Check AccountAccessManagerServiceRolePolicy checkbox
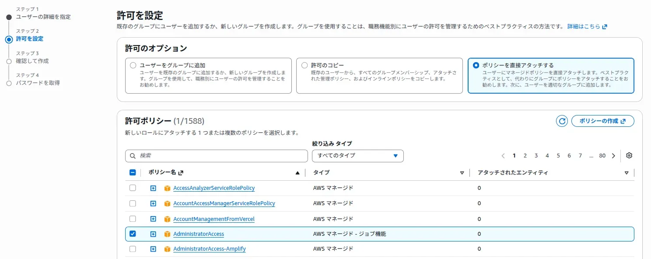This screenshot has height=259, width=651. pyautogui.click(x=133, y=203)
